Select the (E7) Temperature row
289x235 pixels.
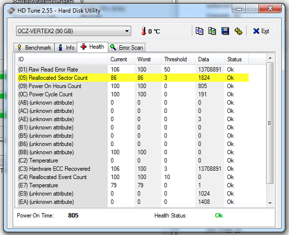(133, 185)
